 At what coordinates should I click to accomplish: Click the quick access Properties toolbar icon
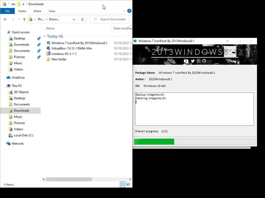pos(13,4)
